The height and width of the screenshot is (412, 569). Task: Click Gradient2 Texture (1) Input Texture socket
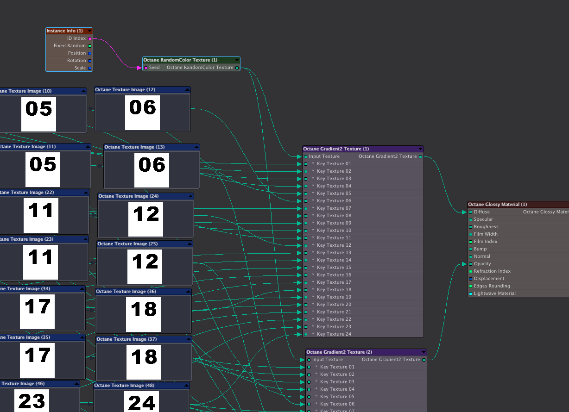305,156
